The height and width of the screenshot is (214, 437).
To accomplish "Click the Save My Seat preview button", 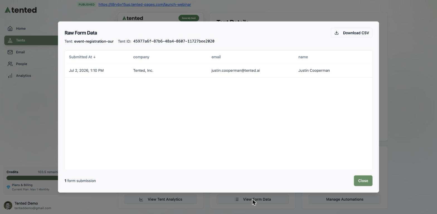I will tap(189, 18).
